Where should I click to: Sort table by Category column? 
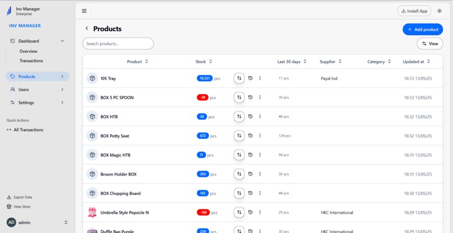point(379,62)
